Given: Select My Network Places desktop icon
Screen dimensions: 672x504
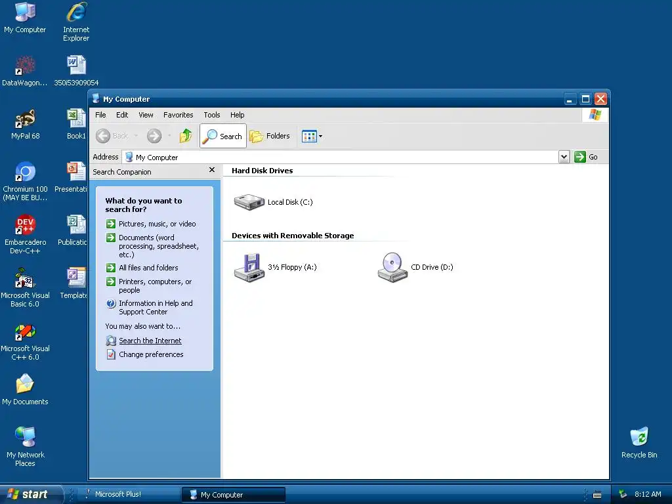Looking at the screenshot, I should [25, 448].
